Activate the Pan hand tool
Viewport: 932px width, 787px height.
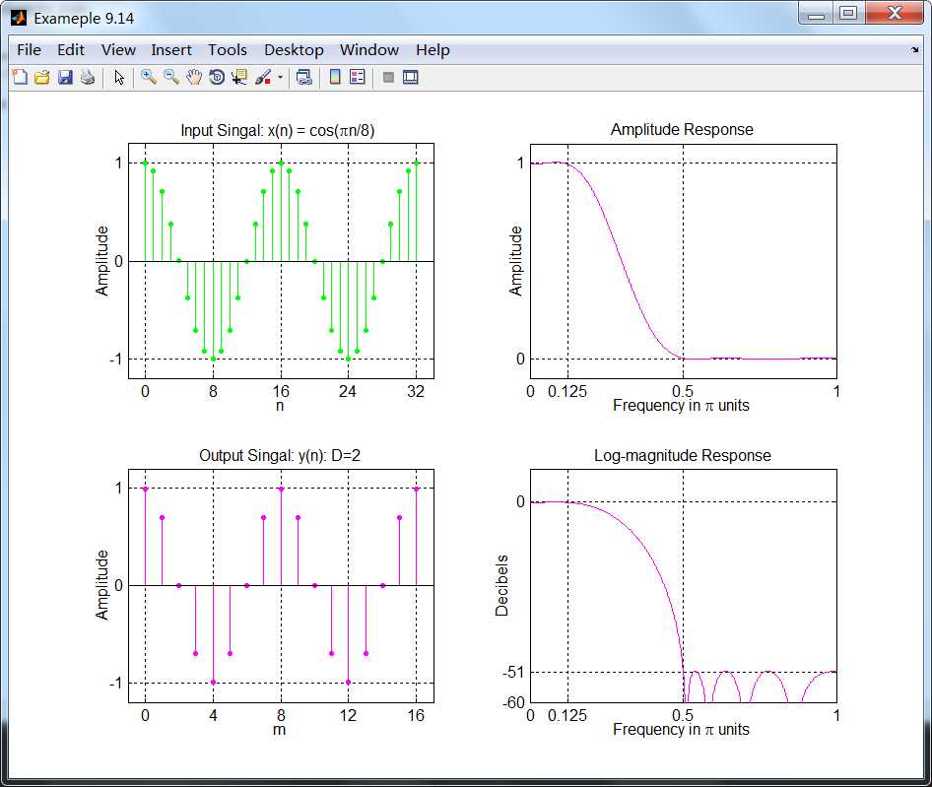[x=194, y=77]
